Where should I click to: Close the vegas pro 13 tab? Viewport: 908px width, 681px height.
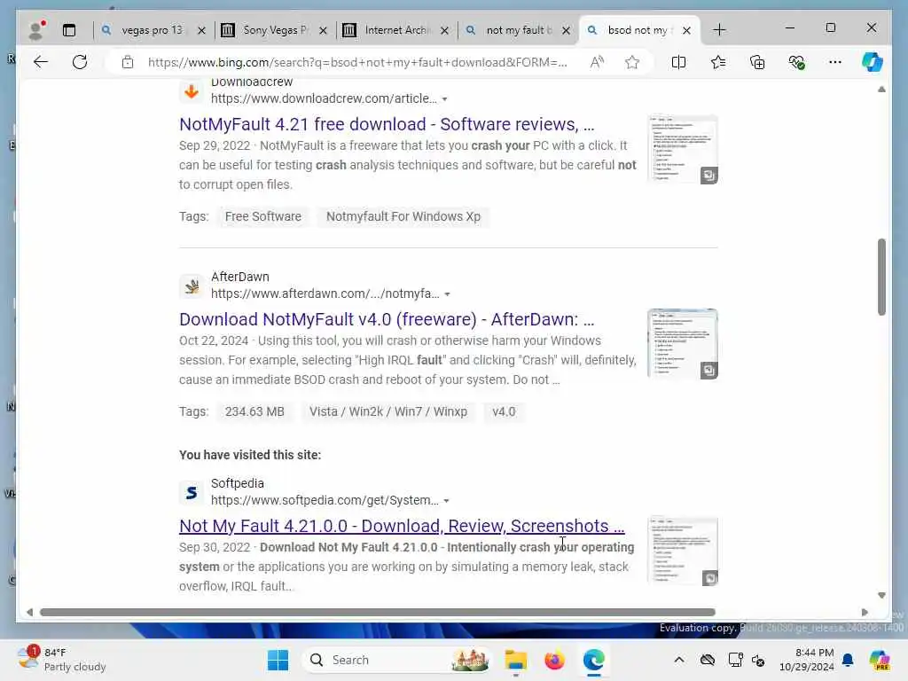201,30
